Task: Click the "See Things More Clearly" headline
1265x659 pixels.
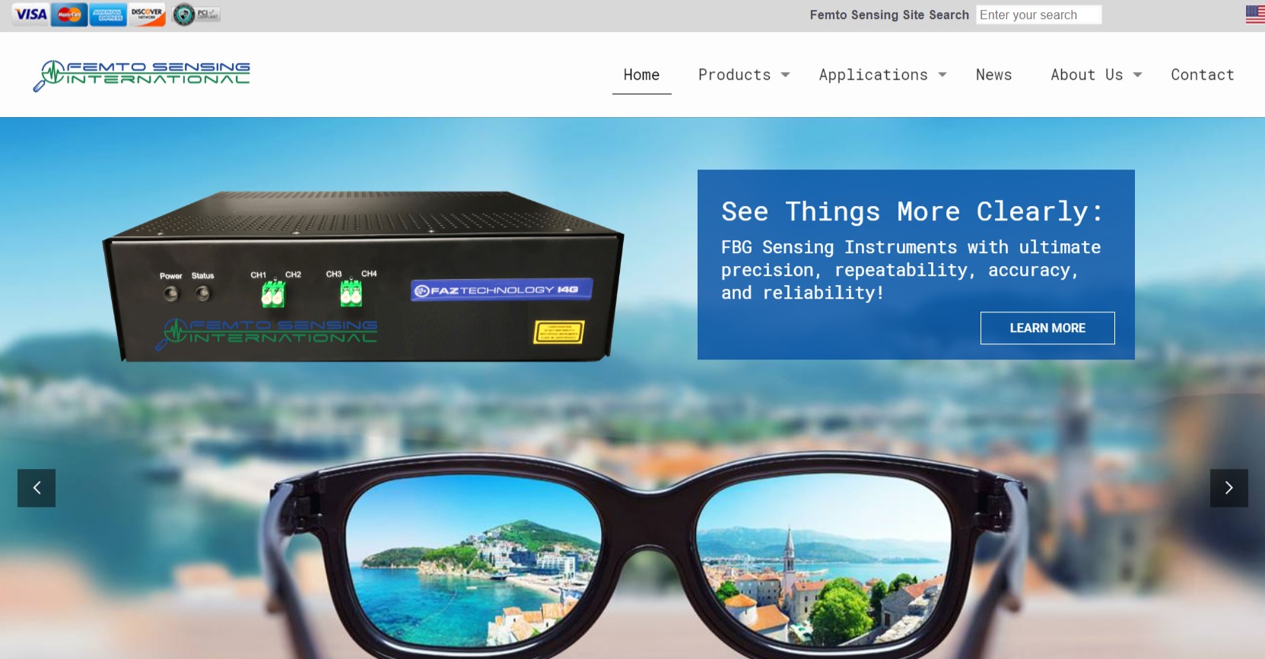Action: tap(912, 211)
